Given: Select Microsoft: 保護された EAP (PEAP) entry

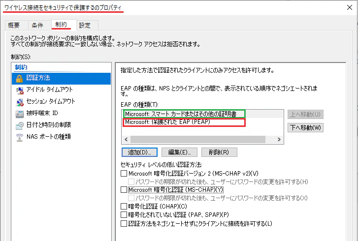Looking at the screenshot, I should coord(184,122).
